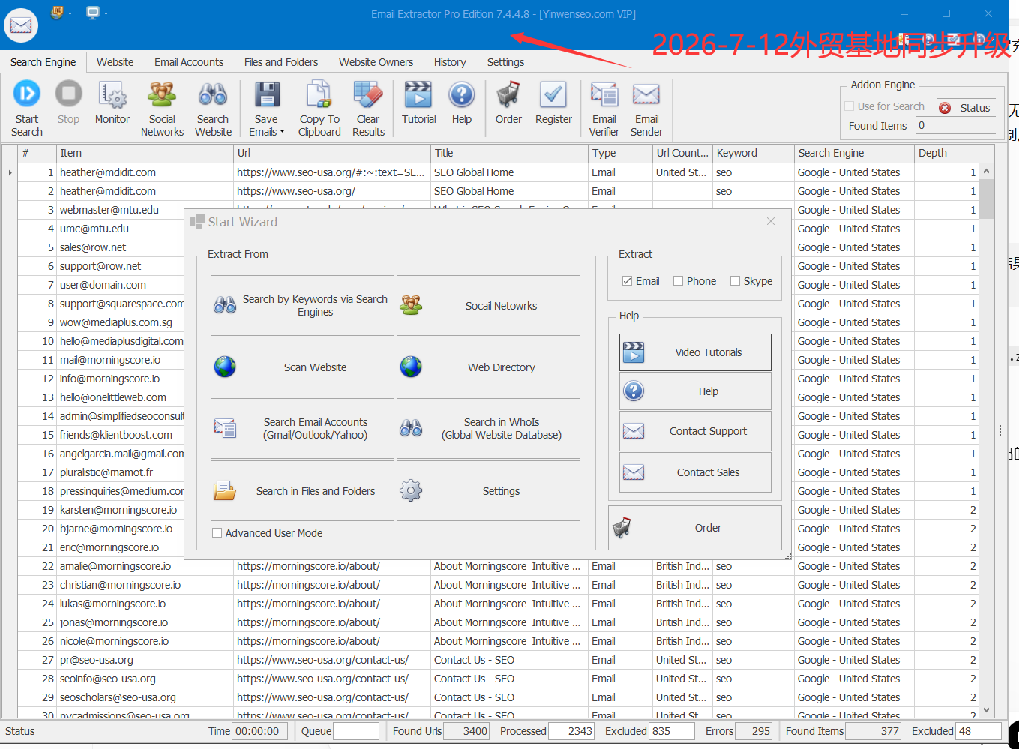Open the Tutorial toolbar icon
This screenshot has height=749, width=1019.
click(x=418, y=95)
